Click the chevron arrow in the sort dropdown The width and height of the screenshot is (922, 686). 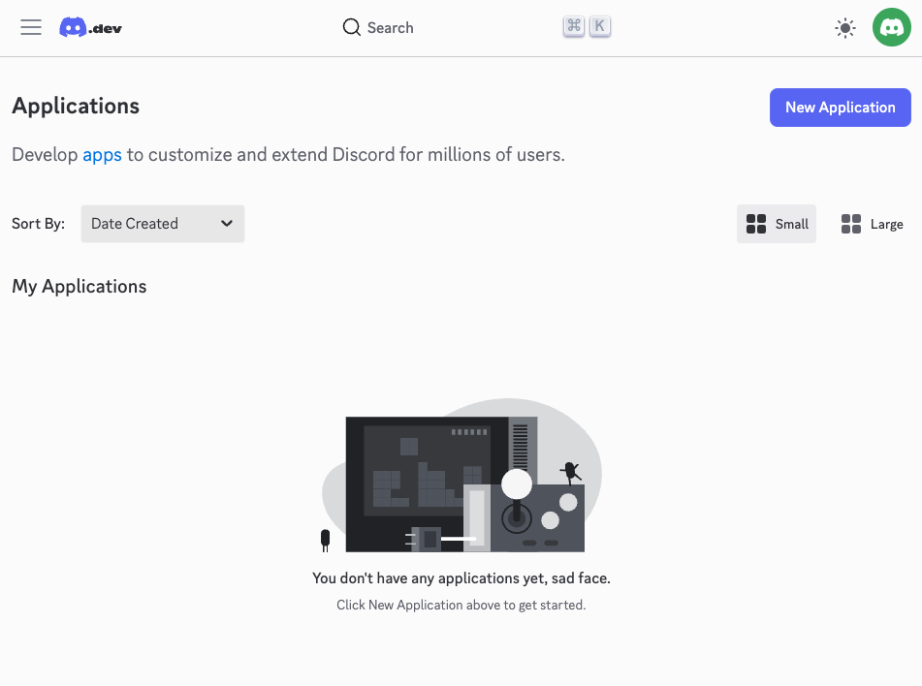[227, 224]
